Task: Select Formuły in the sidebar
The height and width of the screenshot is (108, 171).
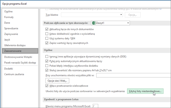Action: tap(9, 17)
